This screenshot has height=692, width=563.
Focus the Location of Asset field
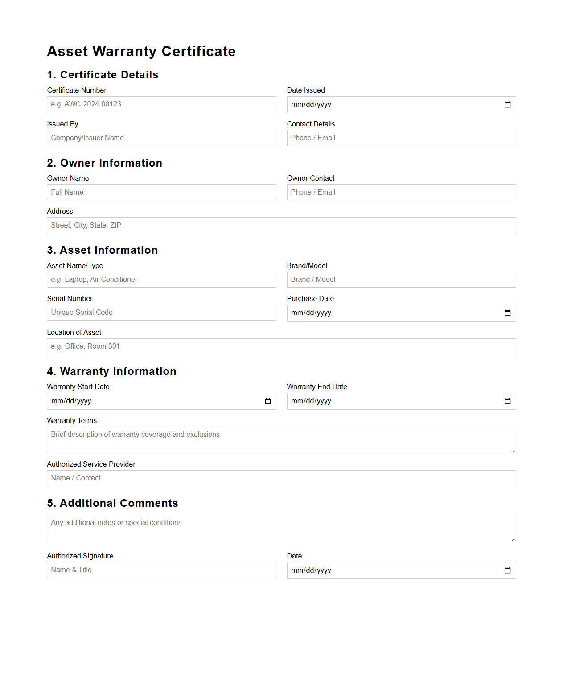pyautogui.click(x=281, y=346)
